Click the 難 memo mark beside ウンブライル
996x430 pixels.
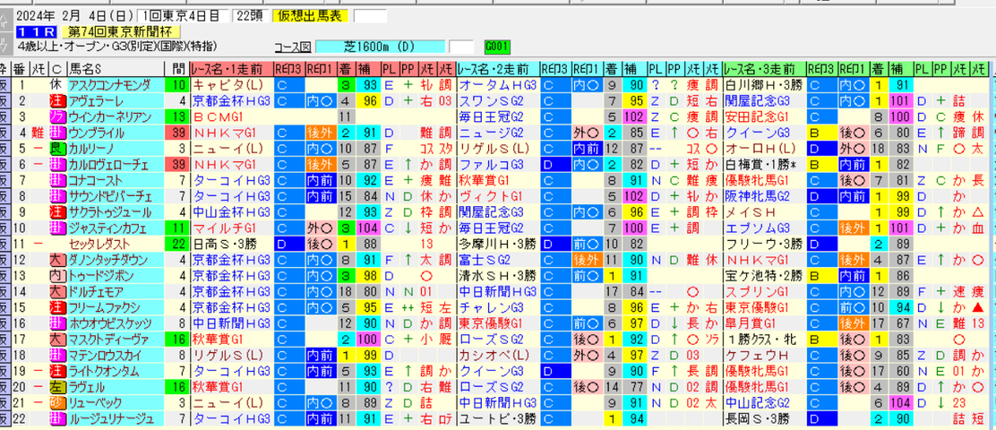(x=39, y=132)
